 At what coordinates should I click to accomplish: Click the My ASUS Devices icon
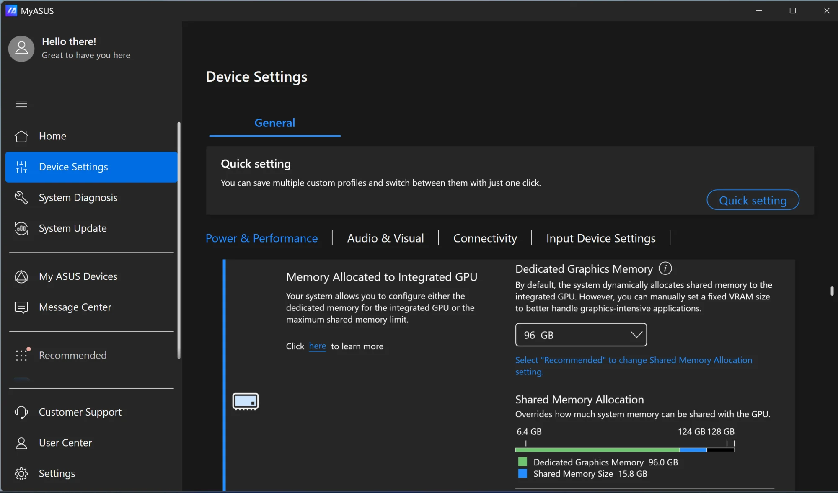click(x=21, y=277)
